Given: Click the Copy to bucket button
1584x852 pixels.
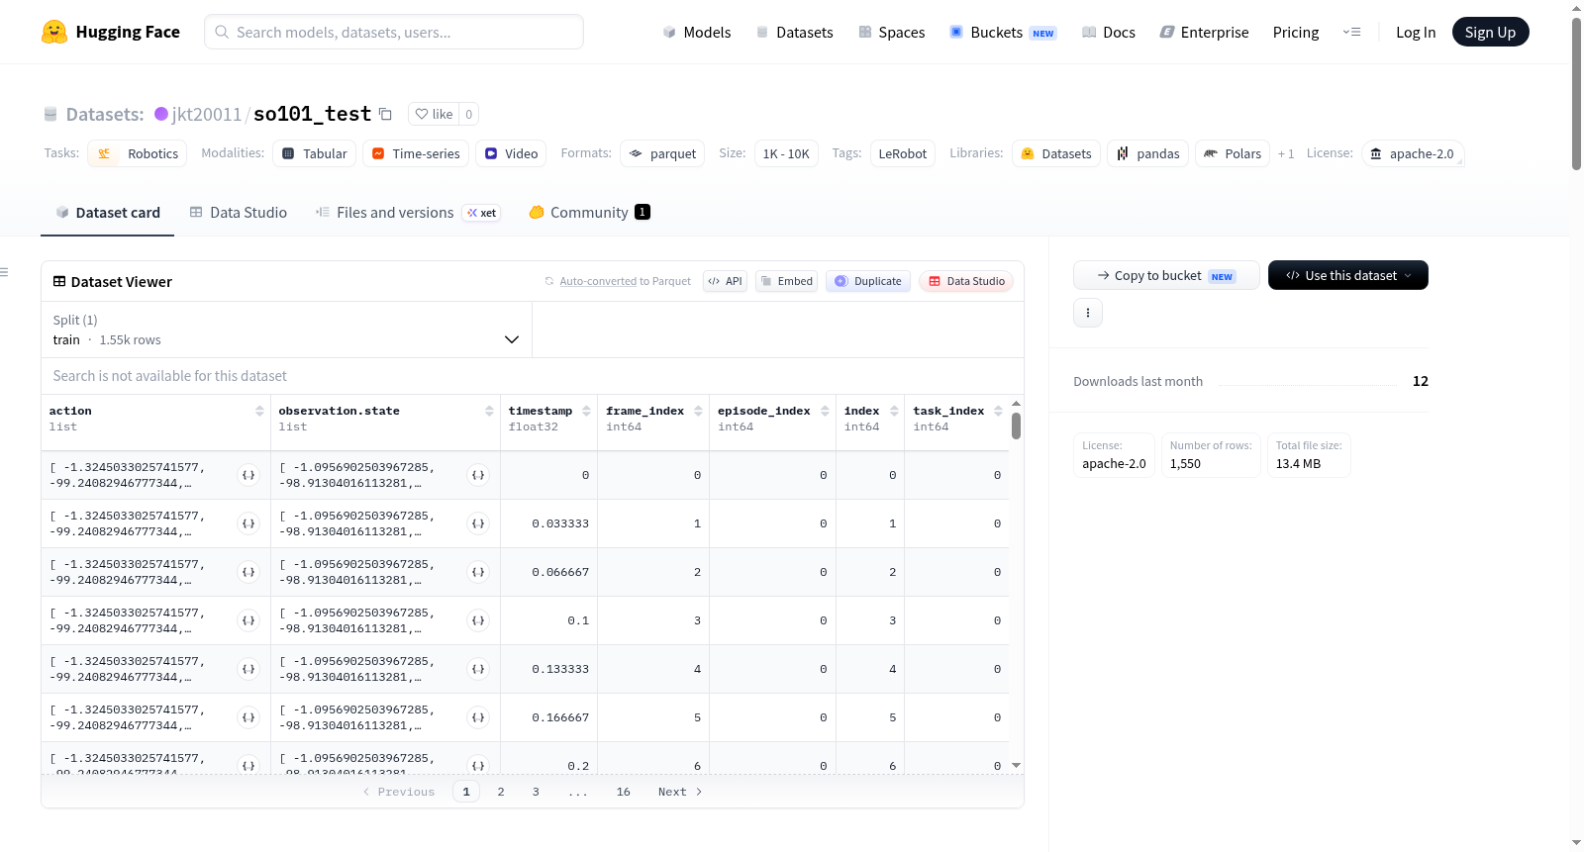Looking at the screenshot, I should [x=1166, y=275].
